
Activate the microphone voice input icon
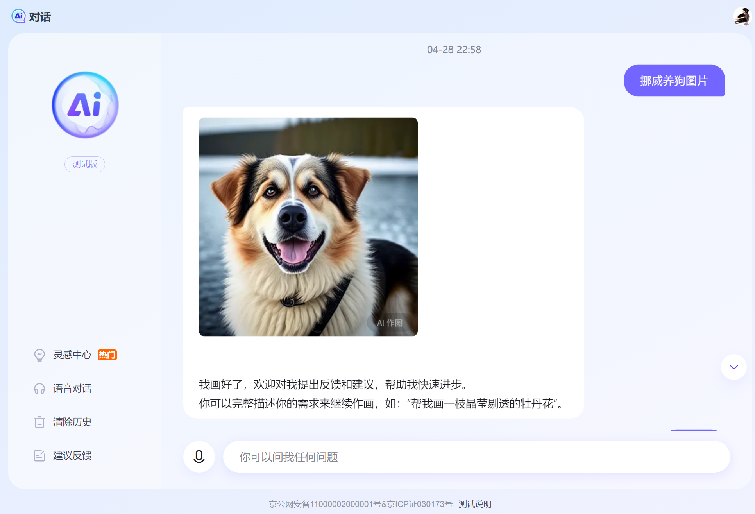pyautogui.click(x=199, y=457)
